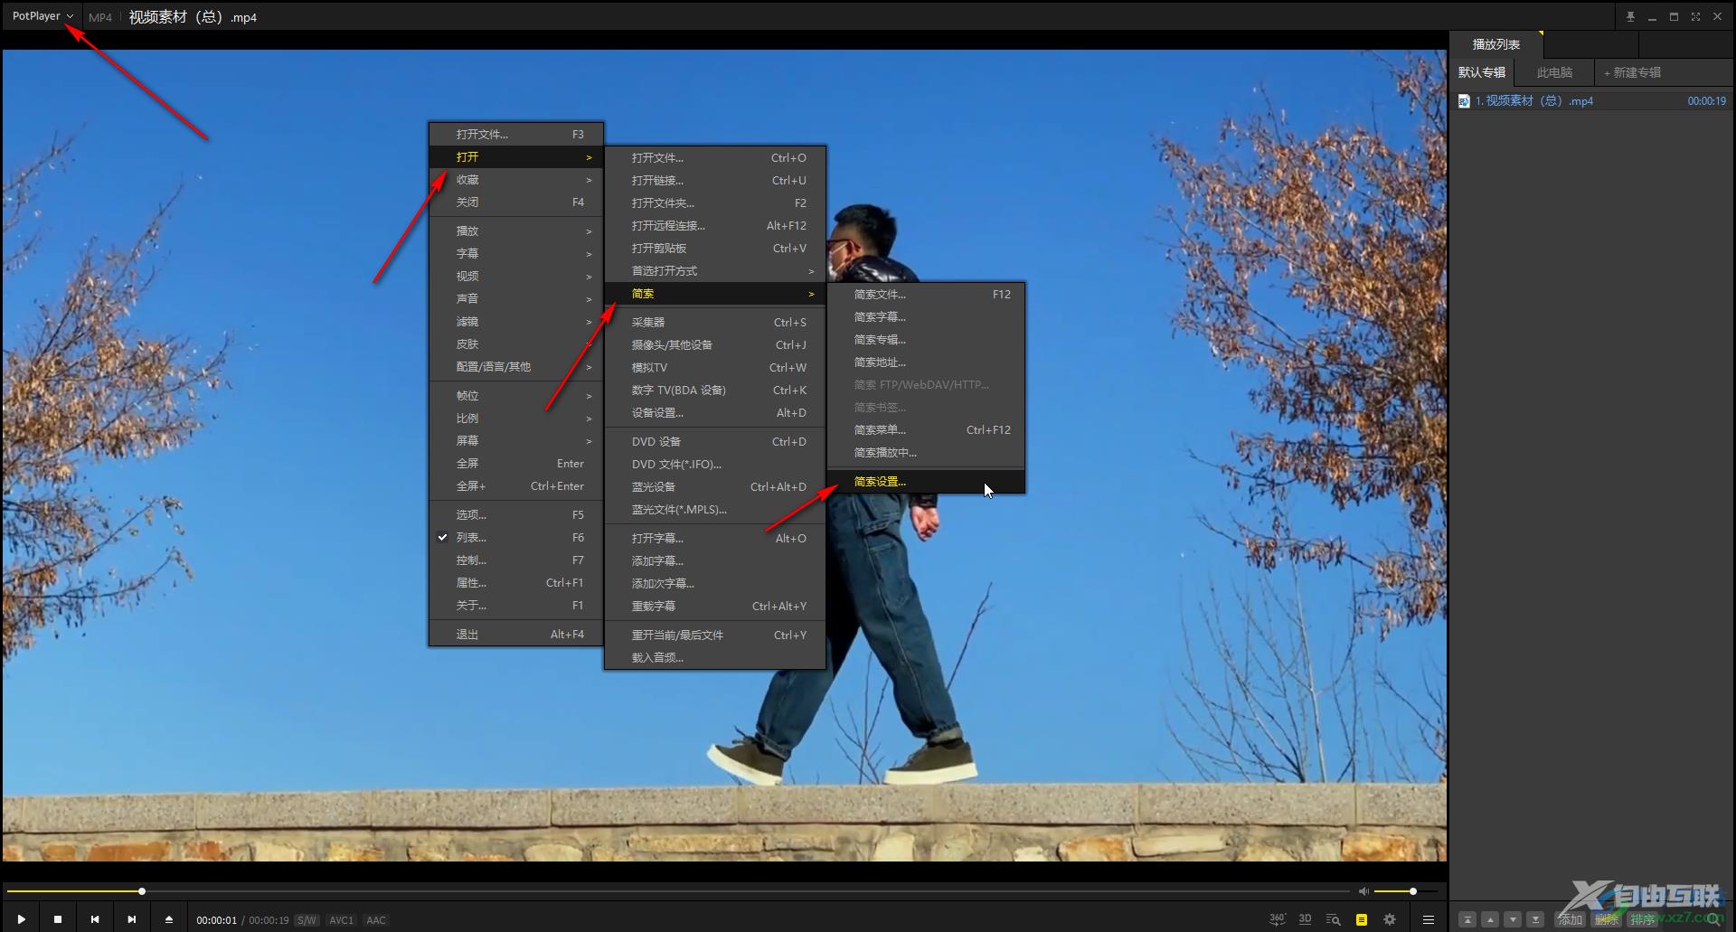Screen dimensions: 1736x932
Task: Jump to the previous file with the skip-back icon
Action: point(95,919)
